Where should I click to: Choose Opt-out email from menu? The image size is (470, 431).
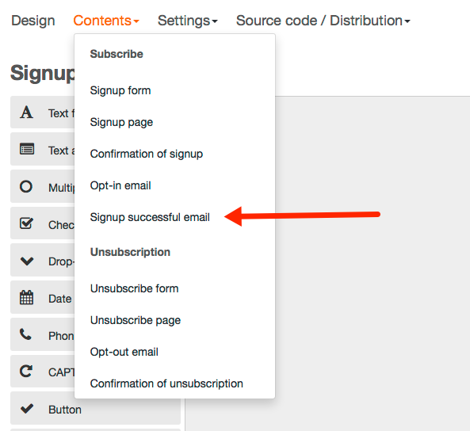pyautogui.click(x=124, y=352)
